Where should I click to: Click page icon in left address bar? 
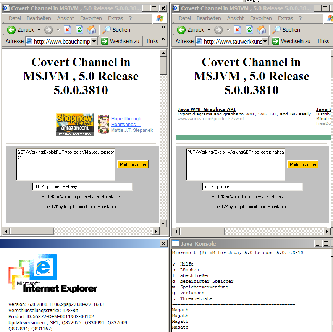click(29, 41)
